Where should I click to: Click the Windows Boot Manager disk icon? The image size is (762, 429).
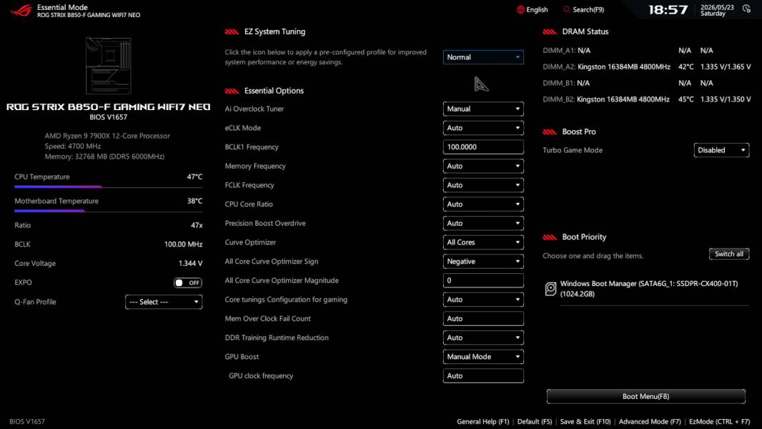550,289
